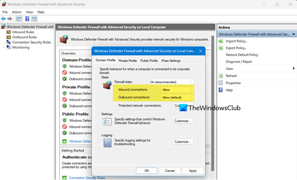The height and width of the screenshot is (180, 297).
Task: Click the Import Policy icon in Actions
Action: tap(221, 41)
